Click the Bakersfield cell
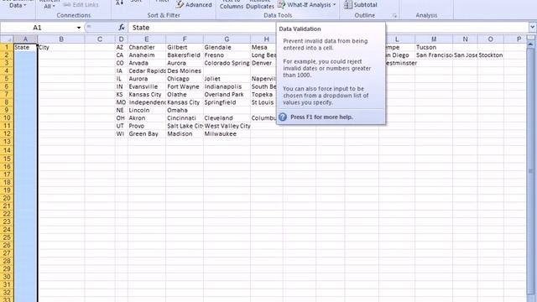Screen dimensions: 537x302 185,55
